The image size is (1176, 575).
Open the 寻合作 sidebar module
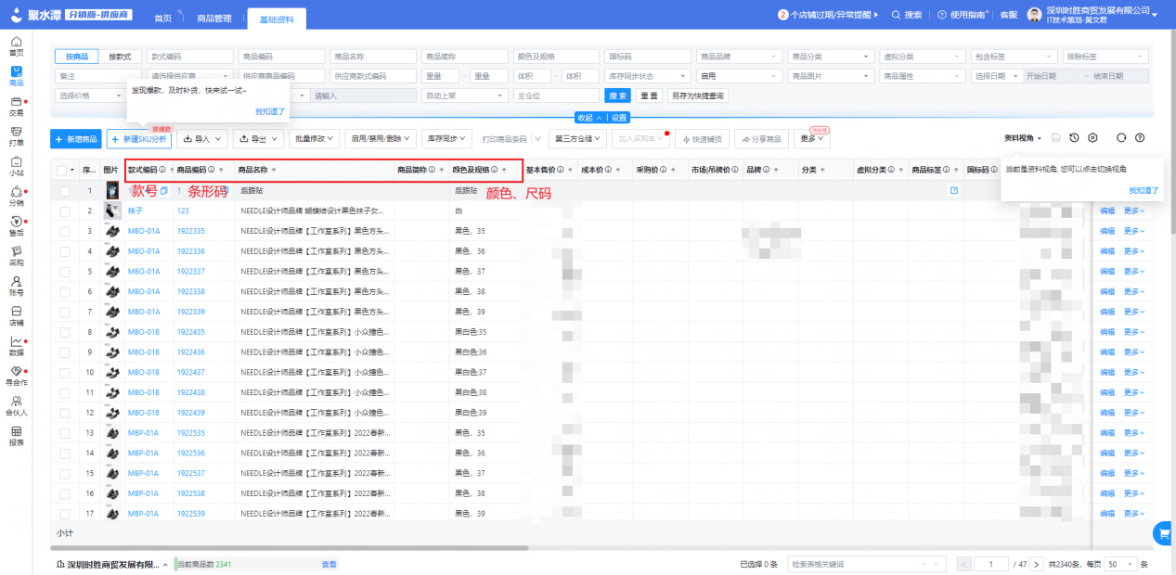[16, 376]
